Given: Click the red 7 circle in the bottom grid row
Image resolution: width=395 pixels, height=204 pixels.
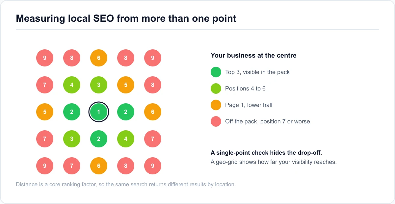Looking at the screenshot, I should click(x=72, y=166).
